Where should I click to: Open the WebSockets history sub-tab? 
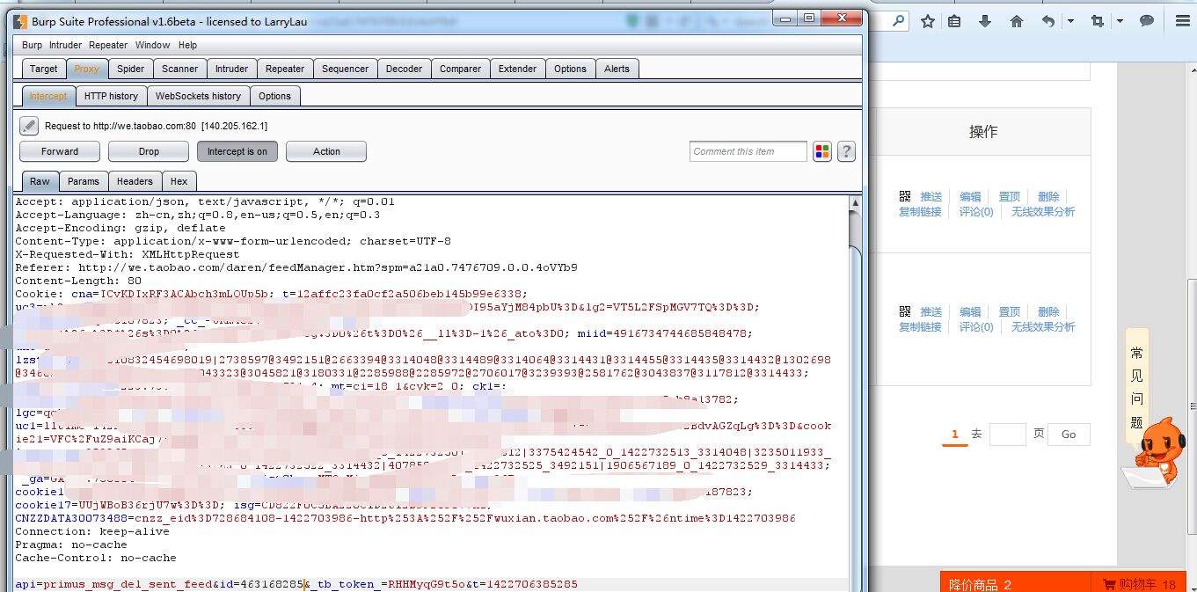(198, 96)
